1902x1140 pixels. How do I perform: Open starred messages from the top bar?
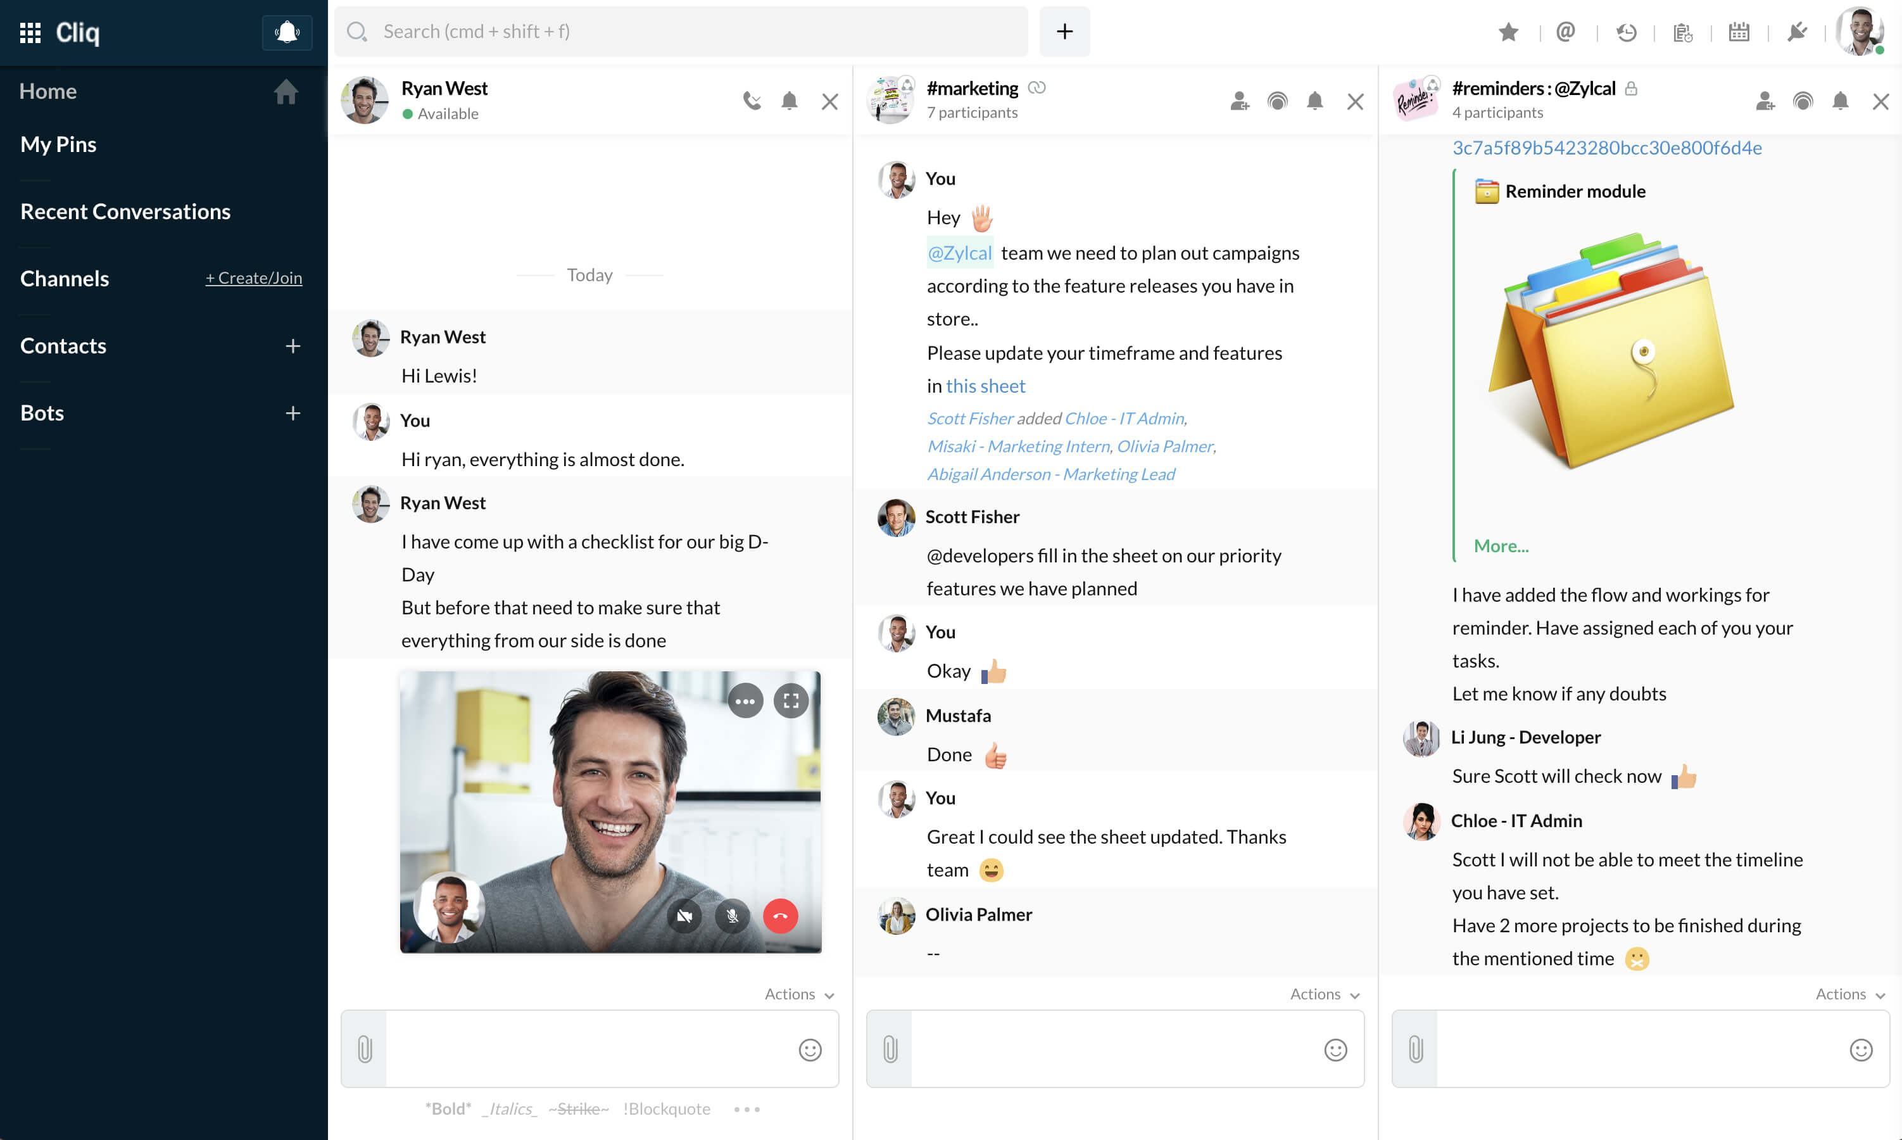1508,32
